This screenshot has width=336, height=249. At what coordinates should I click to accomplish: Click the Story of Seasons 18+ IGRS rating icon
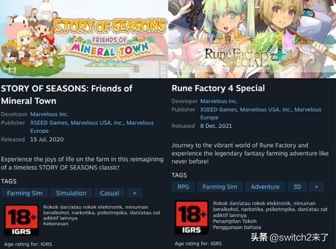pyautogui.click(x=21, y=220)
